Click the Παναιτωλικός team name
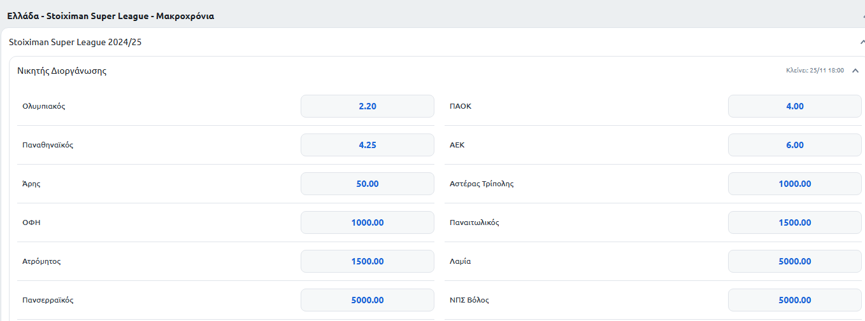Image resolution: width=865 pixels, height=321 pixels. 475,222
